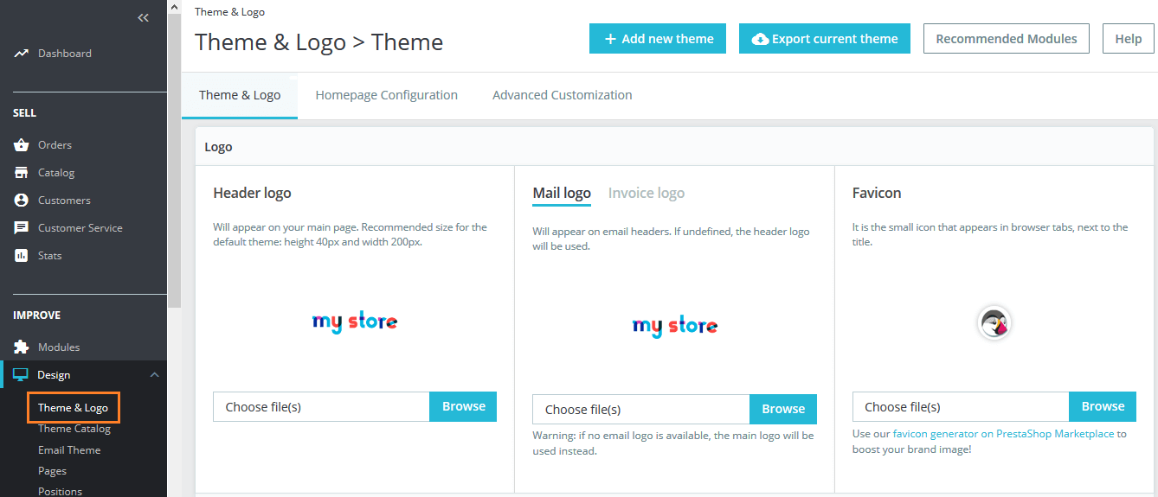Click the Add new theme button
This screenshot has width=1158, height=497.
(x=658, y=39)
